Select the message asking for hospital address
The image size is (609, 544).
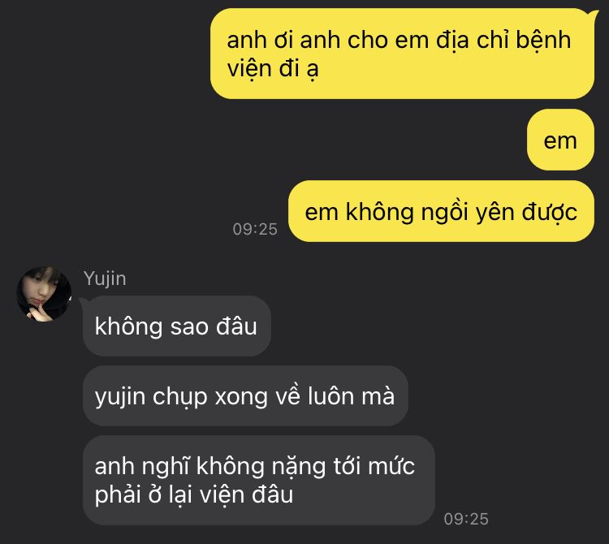click(402, 54)
